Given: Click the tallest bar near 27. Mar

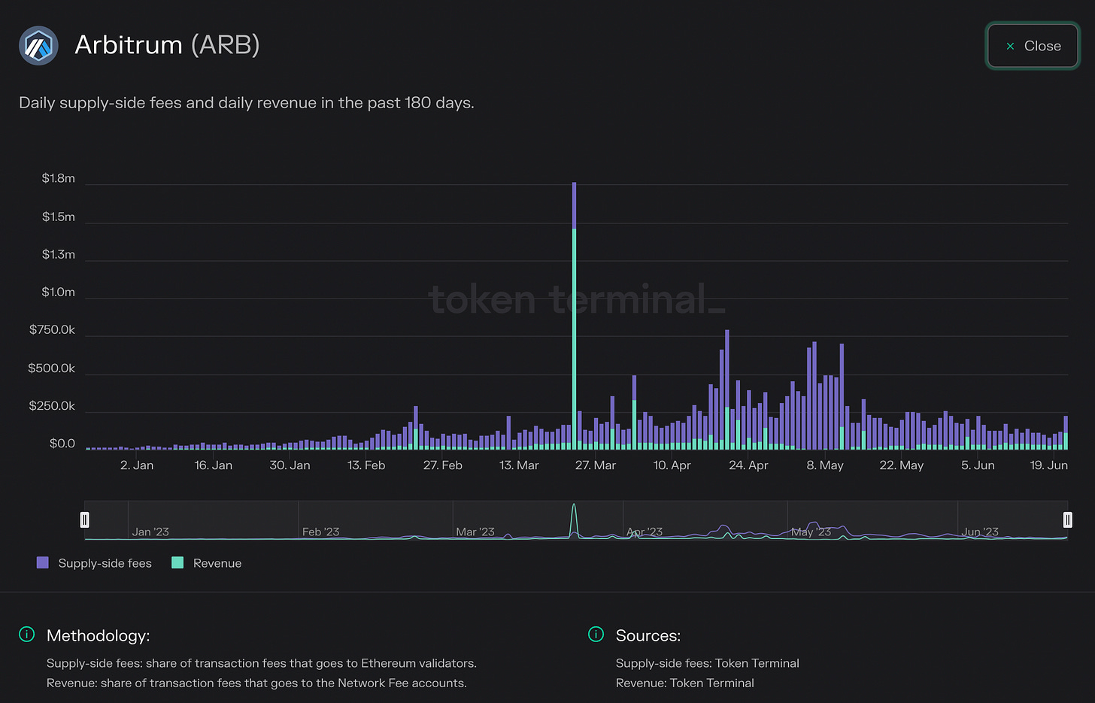Looking at the screenshot, I should (x=574, y=316).
